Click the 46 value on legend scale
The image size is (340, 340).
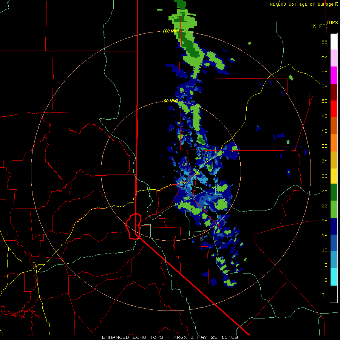pyautogui.click(x=325, y=116)
